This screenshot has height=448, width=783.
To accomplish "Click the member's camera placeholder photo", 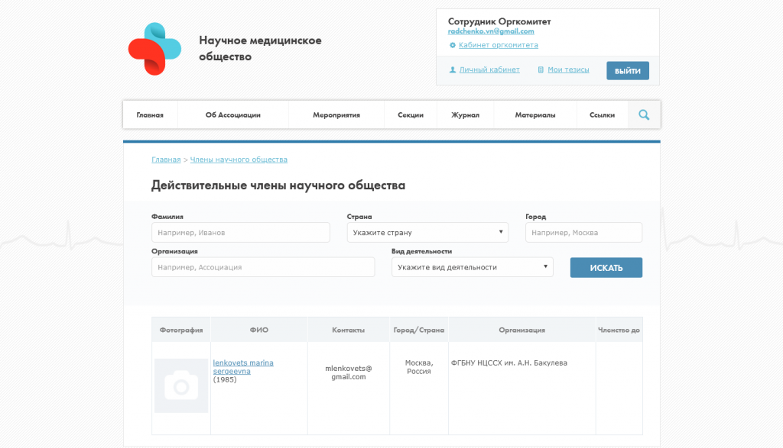I will [181, 386].
